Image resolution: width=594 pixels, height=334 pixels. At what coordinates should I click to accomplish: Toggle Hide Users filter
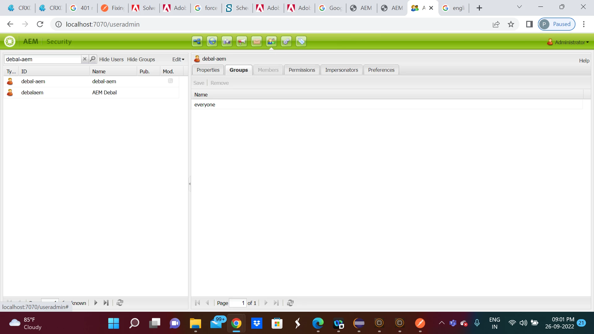(x=111, y=59)
